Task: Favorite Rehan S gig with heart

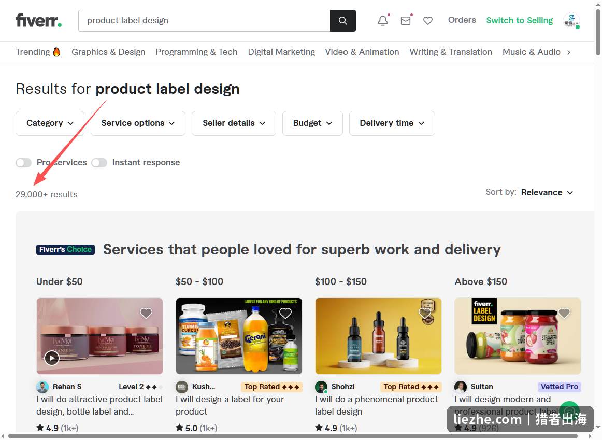Action: pos(146,314)
